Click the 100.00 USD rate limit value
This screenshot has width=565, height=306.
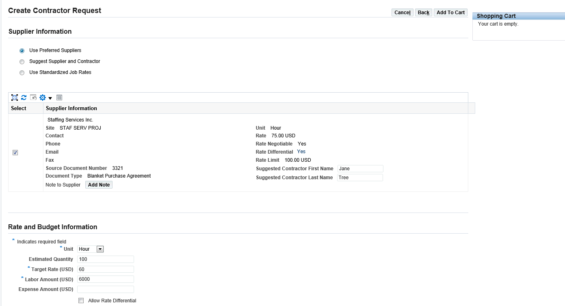298,160
